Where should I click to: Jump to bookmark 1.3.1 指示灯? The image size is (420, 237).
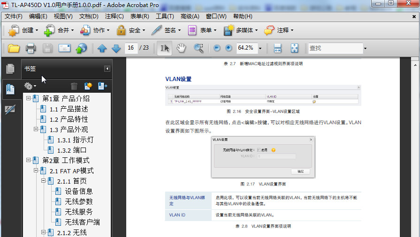[x=75, y=140]
